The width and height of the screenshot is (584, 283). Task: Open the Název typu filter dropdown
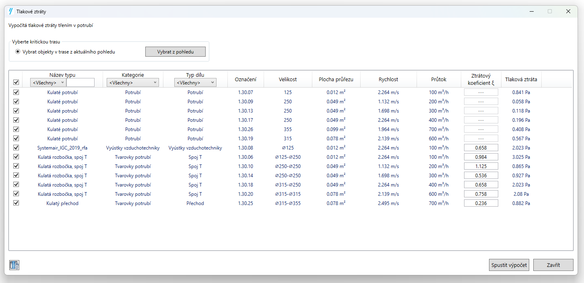(48, 83)
